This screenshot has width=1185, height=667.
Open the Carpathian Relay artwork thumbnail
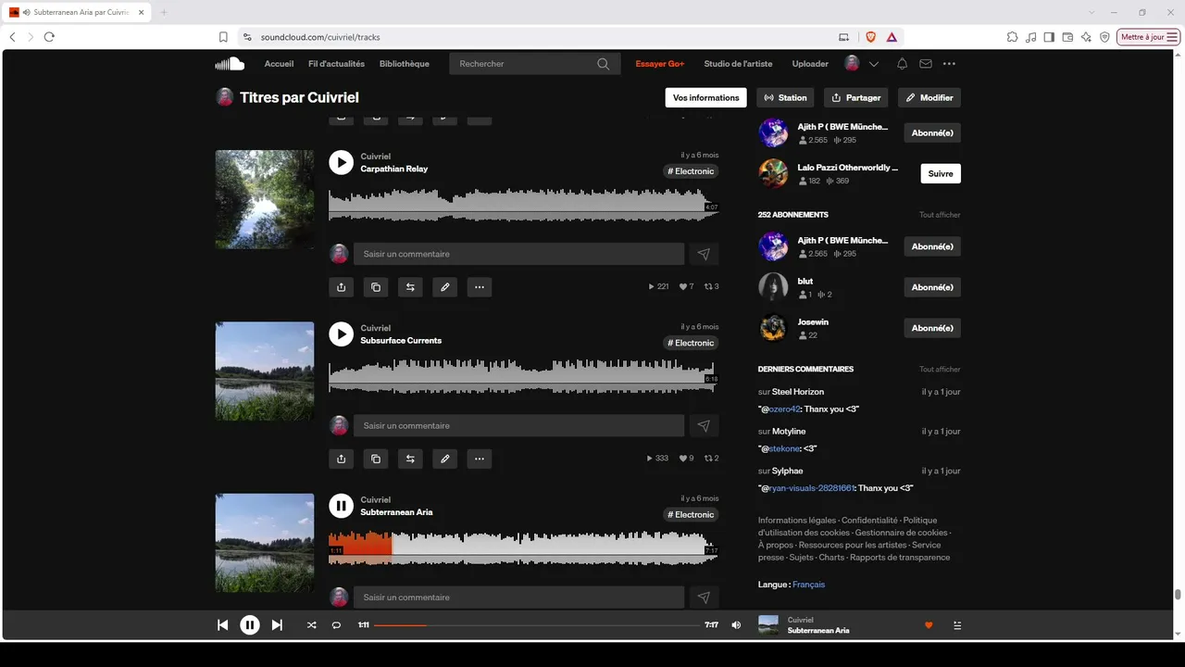click(x=265, y=199)
